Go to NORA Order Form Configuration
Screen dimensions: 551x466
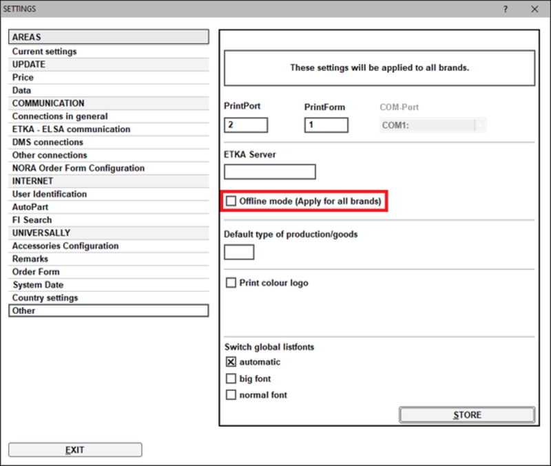(79, 168)
